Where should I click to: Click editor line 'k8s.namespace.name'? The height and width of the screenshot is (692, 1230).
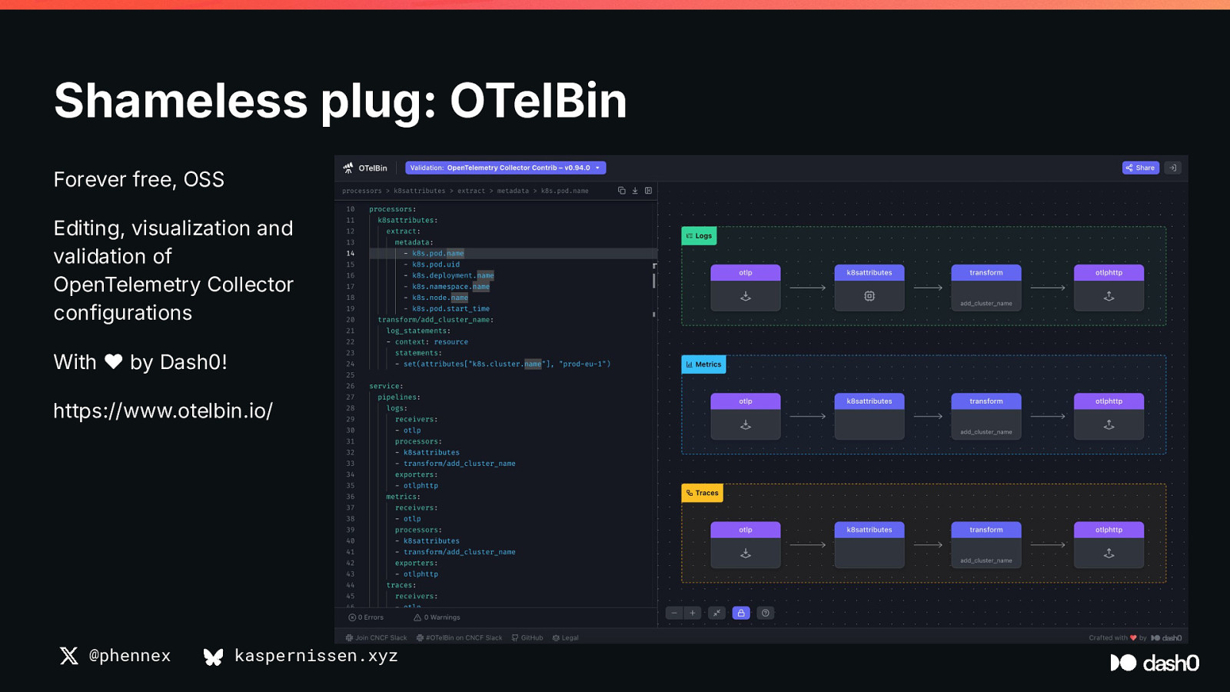tap(450, 287)
